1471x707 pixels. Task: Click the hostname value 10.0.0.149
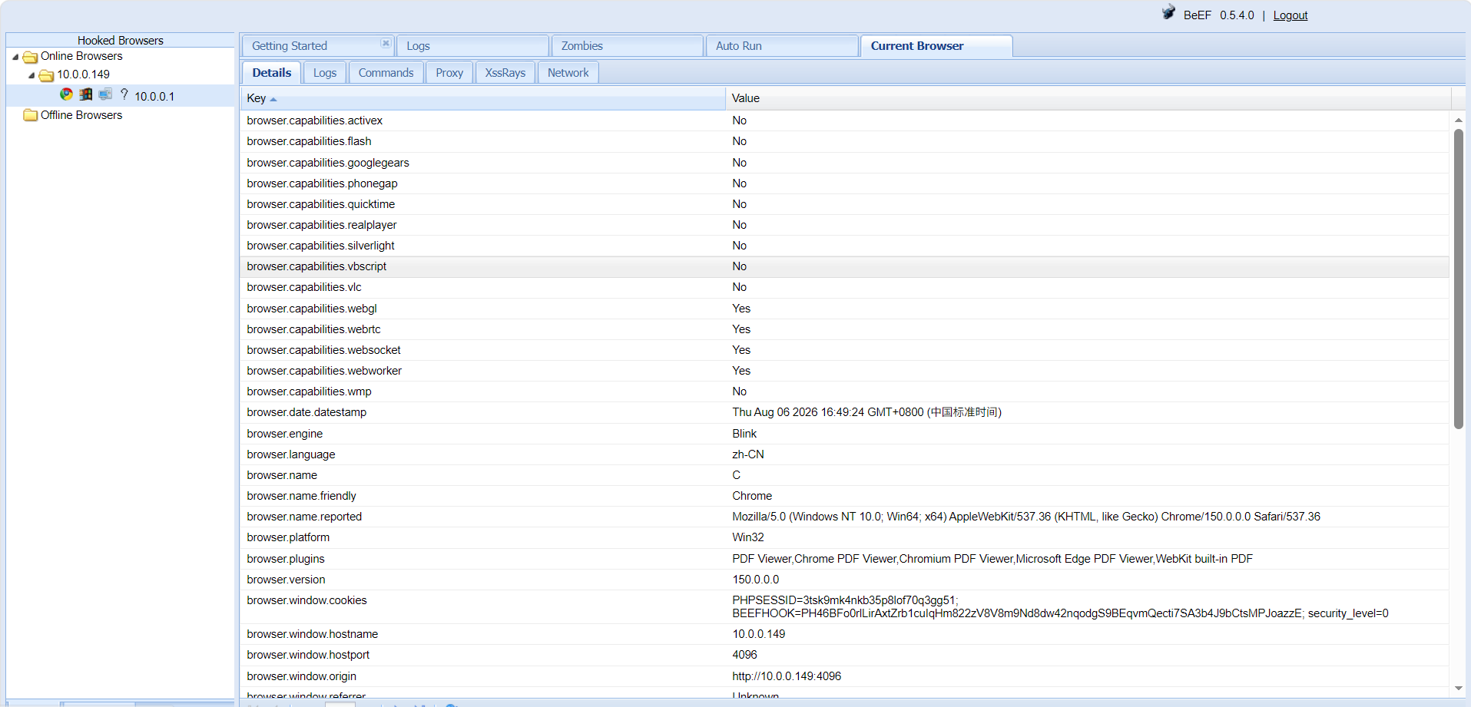(x=759, y=634)
